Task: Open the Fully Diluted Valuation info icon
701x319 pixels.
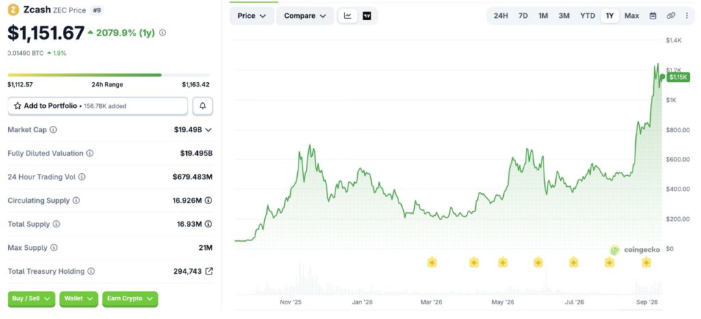Action: click(90, 153)
